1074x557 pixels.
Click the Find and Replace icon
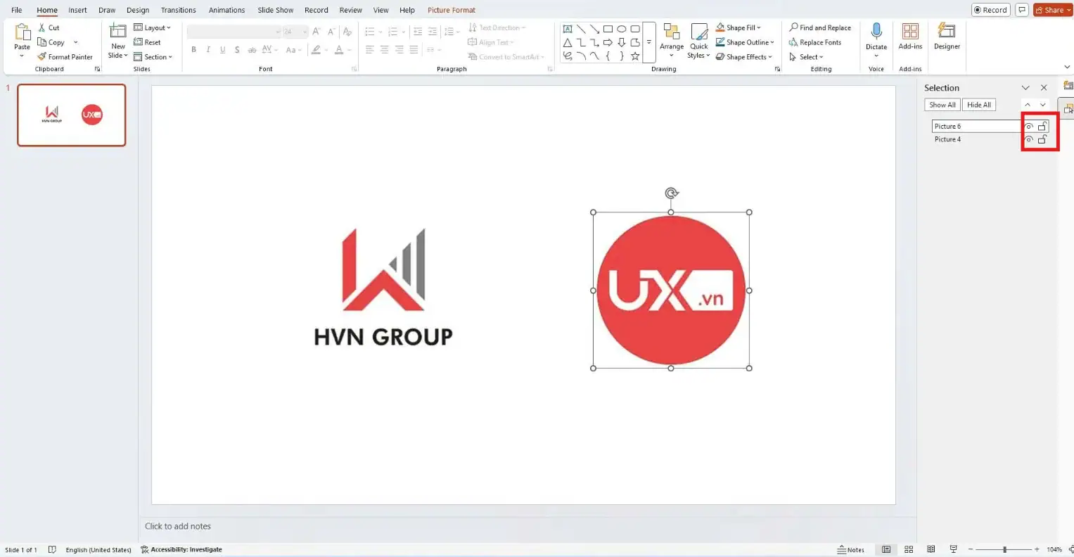coord(795,27)
